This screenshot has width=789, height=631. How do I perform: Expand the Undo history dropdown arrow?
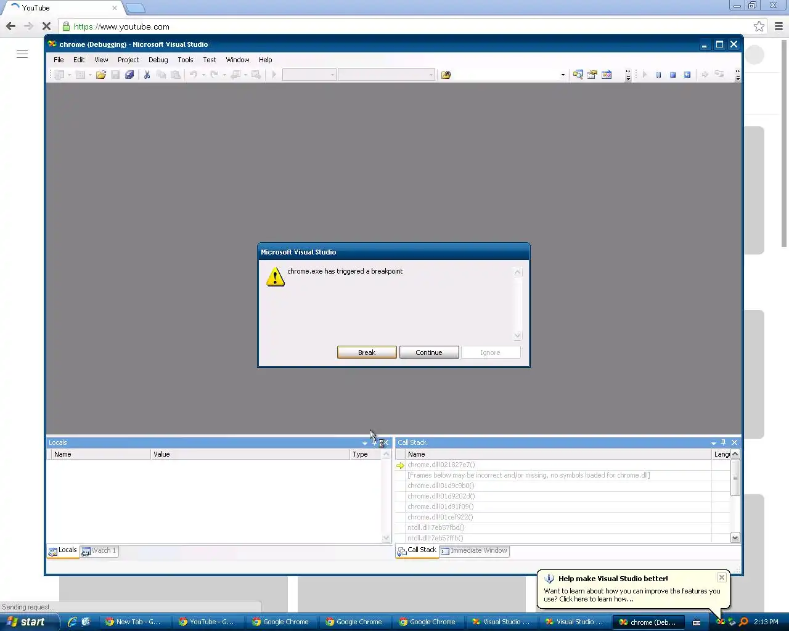203,75
